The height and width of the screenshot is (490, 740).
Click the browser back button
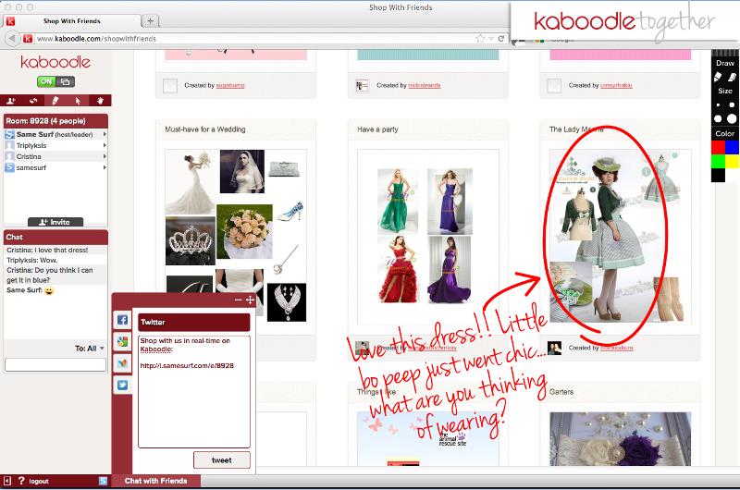(12, 39)
